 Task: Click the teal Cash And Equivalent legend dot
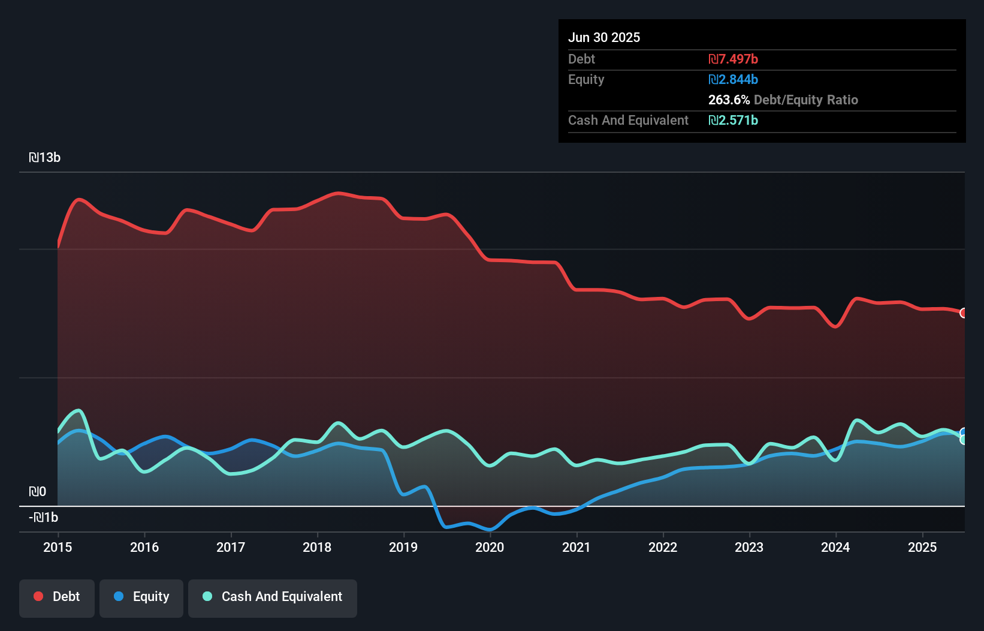tap(207, 597)
